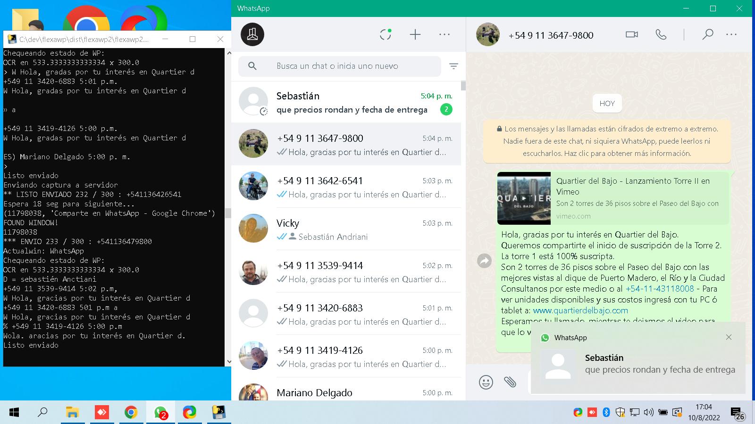Click the unread badge on Sebastián chat

tap(446, 109)
